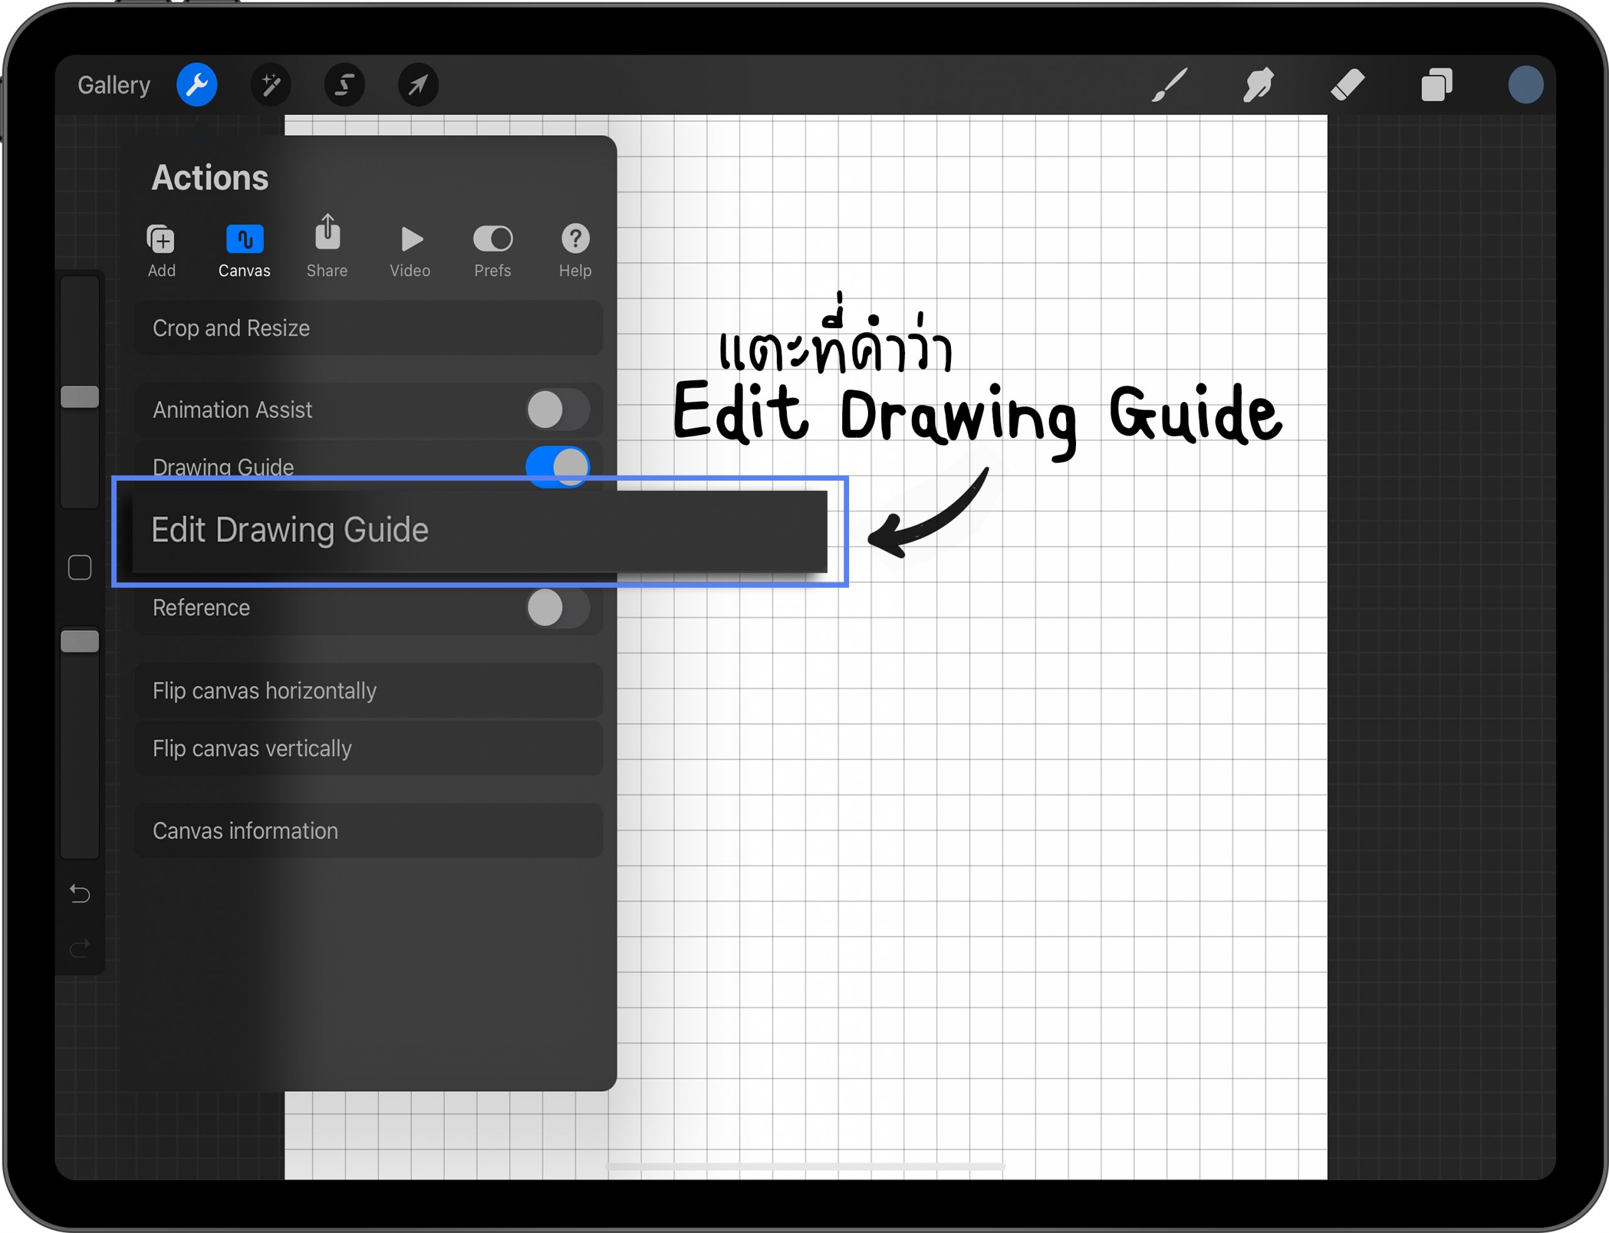The width and height of the screenshot is (1609, 1233).
Task: Select the Smudge finger tool
Action: (1258, 85)
